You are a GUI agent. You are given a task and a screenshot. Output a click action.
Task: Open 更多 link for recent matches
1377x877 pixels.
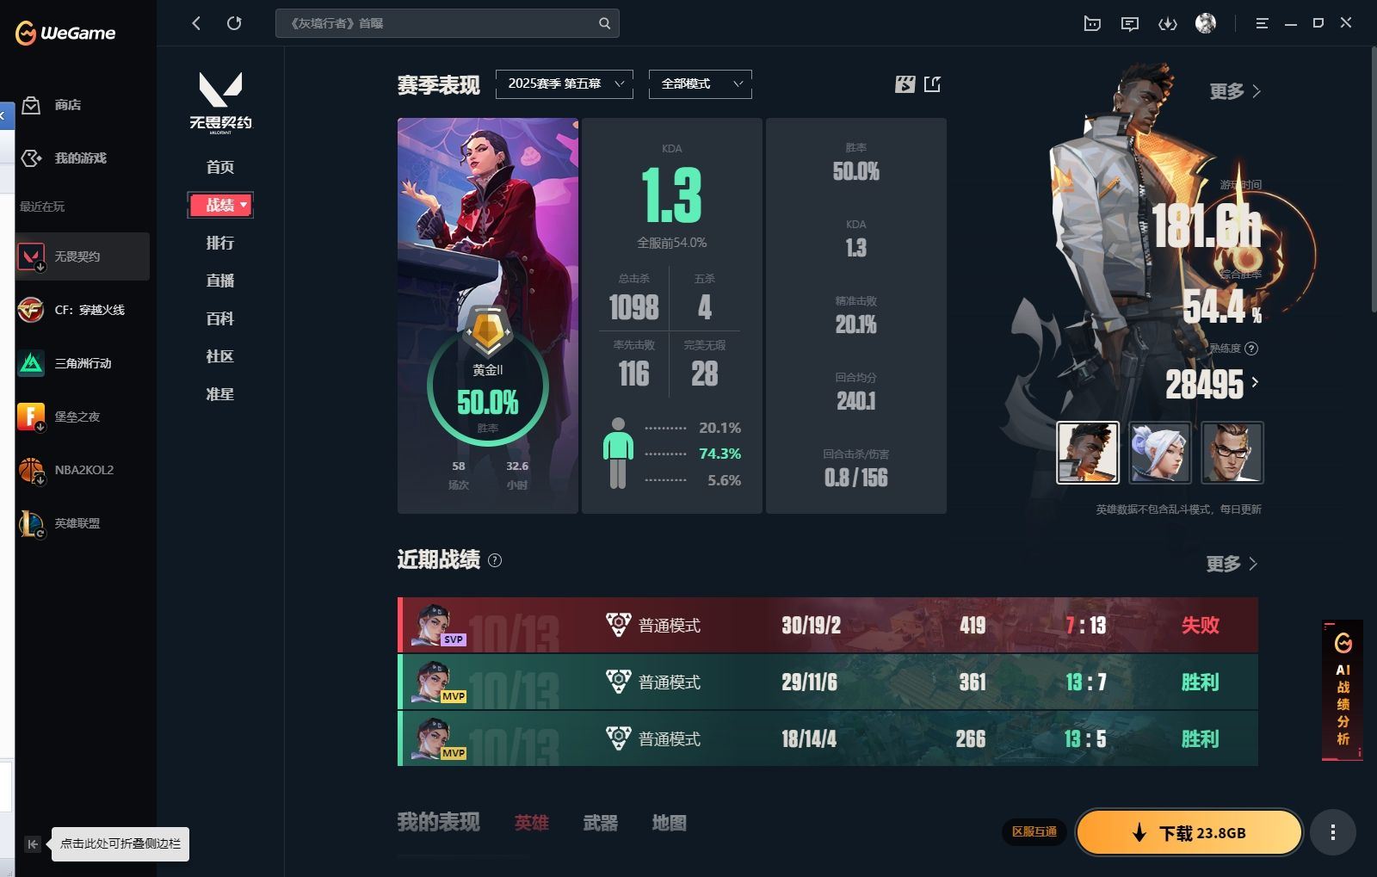(1232, 564)
